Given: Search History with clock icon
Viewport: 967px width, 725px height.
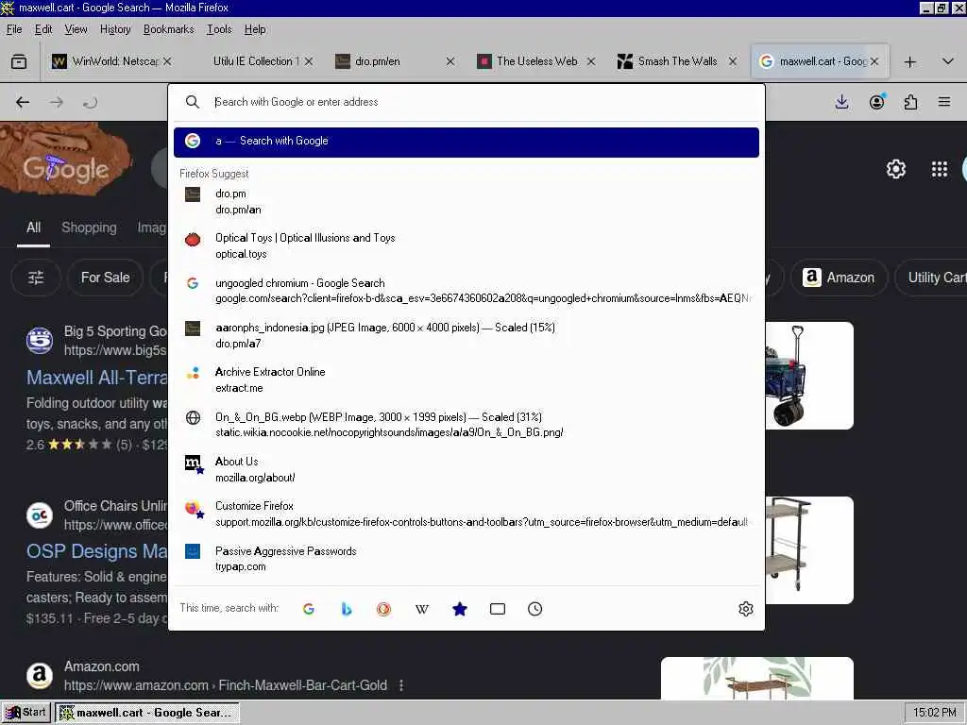Looking at the screenshot, I should tap(535, 609).
